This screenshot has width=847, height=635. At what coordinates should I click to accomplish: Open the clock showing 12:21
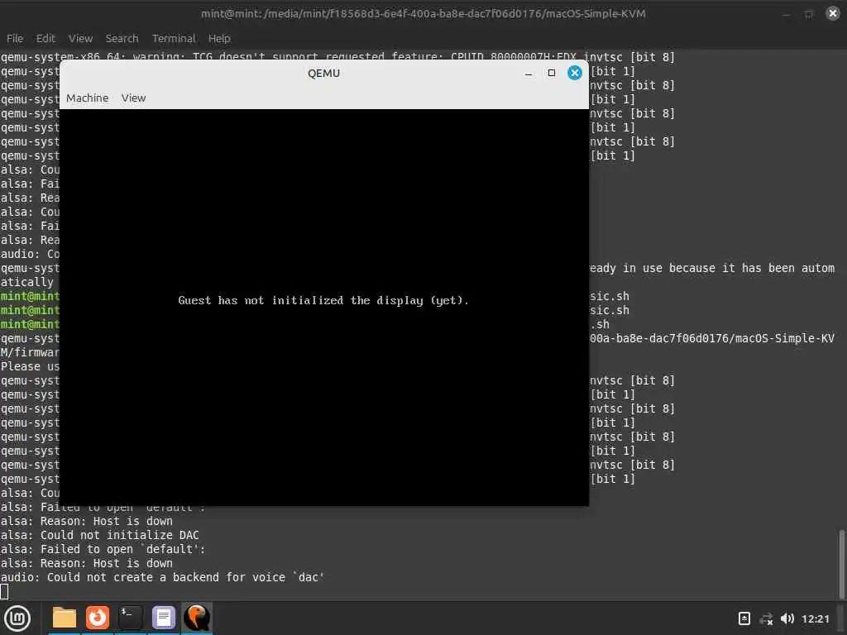(x=815, y=618)
